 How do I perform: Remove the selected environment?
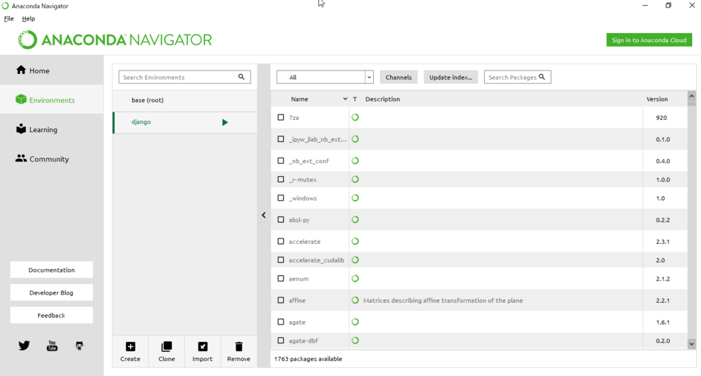[239, 351]
